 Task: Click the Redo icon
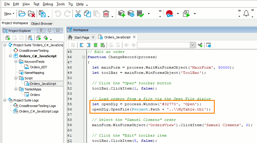[x=67, y=14]
